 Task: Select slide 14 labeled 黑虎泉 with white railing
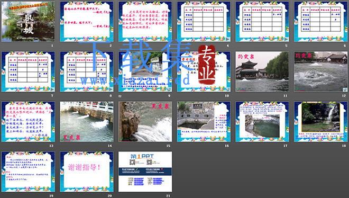click(x=87, y=122)
